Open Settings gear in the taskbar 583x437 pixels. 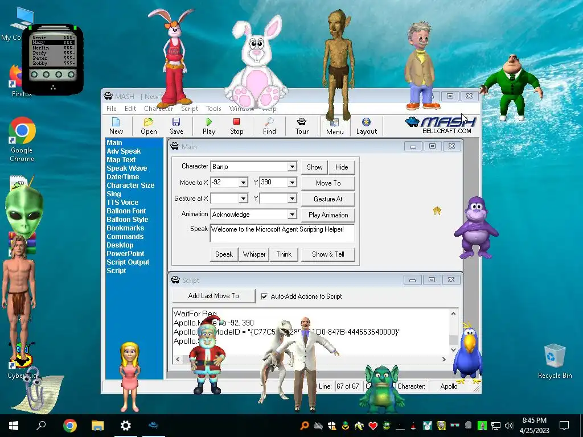pyautogui.click(x=126, y=426)
